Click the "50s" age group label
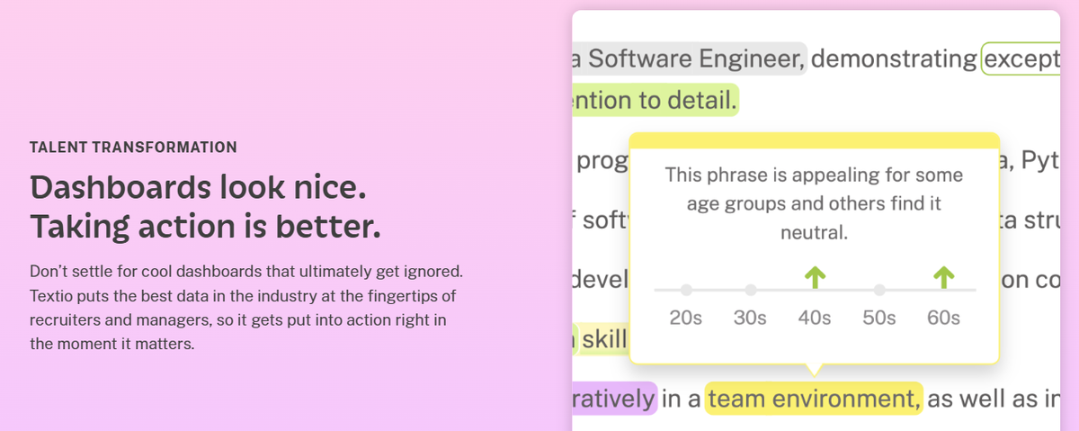The height and width of the screenshot is (431, 1079). 879,318
